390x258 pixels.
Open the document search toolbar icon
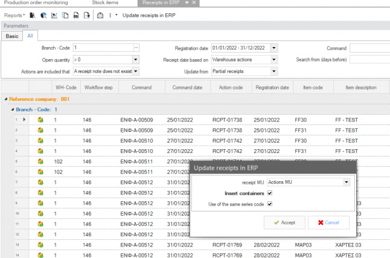tap(33, 16)
